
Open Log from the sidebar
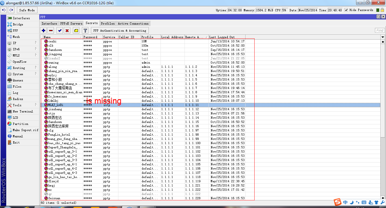point(23,93)
